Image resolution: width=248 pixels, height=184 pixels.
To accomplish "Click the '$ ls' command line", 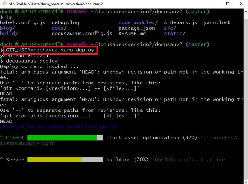I will [x=6, y=17].
